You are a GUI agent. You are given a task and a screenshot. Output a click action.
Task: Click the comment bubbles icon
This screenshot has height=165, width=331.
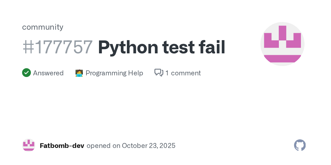coord(159,73)
